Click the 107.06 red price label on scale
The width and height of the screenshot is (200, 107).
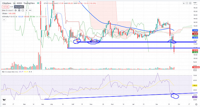pyautogui.click(x=195, y=50)
